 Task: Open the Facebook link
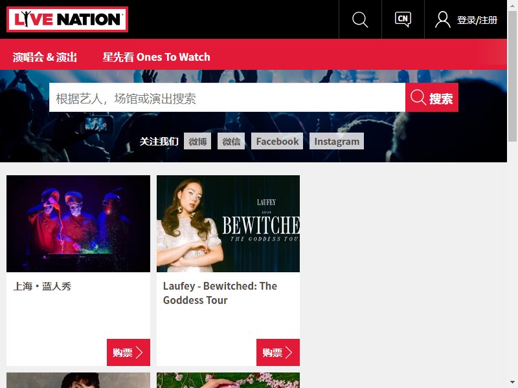277,141
